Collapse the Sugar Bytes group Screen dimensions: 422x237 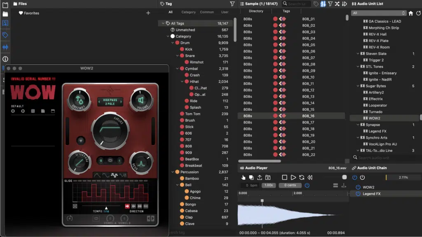[x=358, y=86]
